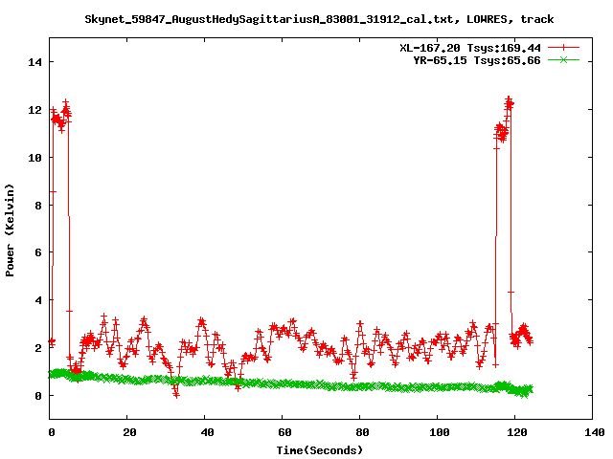Click the Power (Kelvin) y-axis label
613x459 pixels.
[x=10, y=230]
